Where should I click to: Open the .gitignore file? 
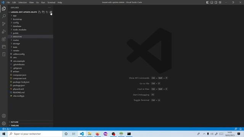point(30,68)
